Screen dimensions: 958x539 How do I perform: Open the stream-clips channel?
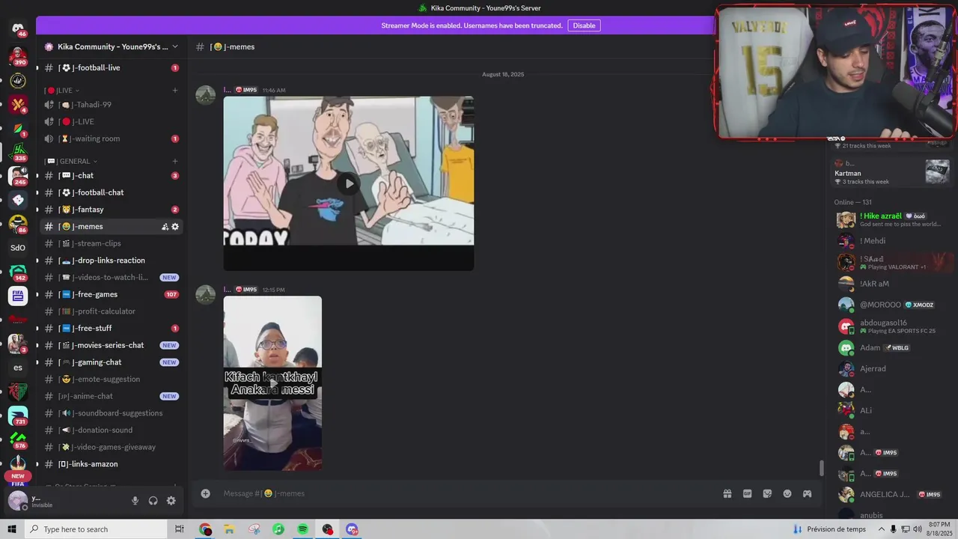tap(112, 243)
